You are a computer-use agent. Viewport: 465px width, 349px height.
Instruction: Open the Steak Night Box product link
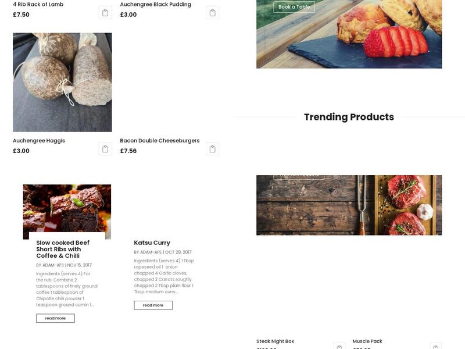point(275,341)
